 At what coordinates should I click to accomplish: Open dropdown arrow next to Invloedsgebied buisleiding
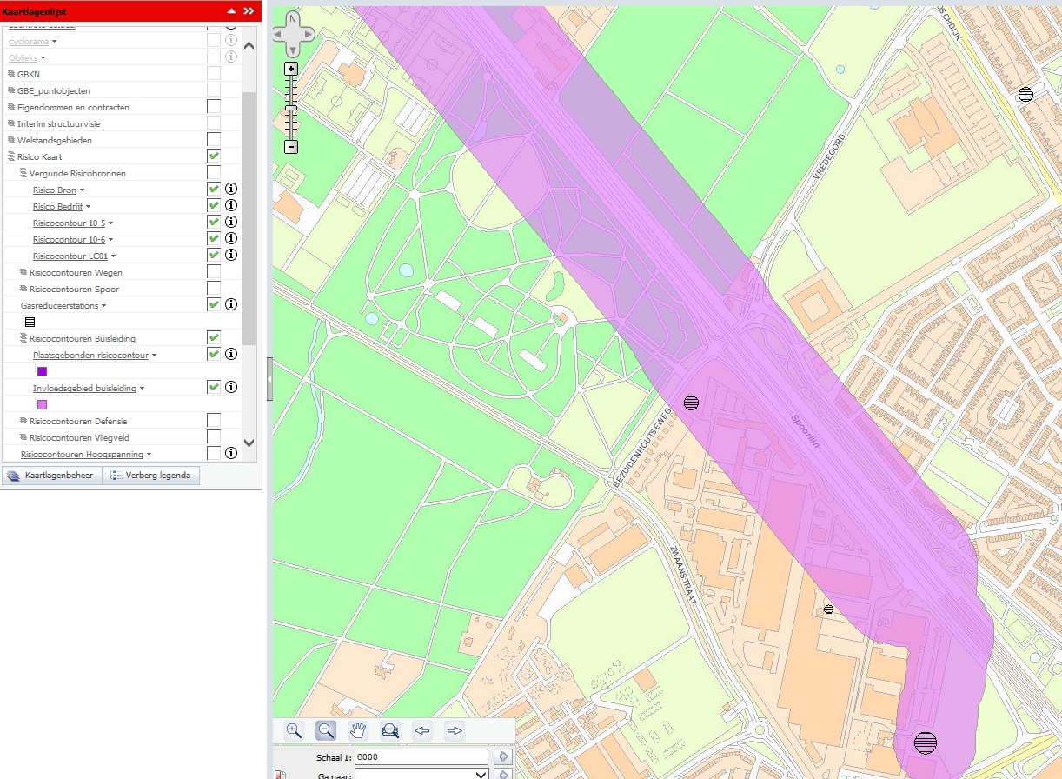(x=142, y=389)
